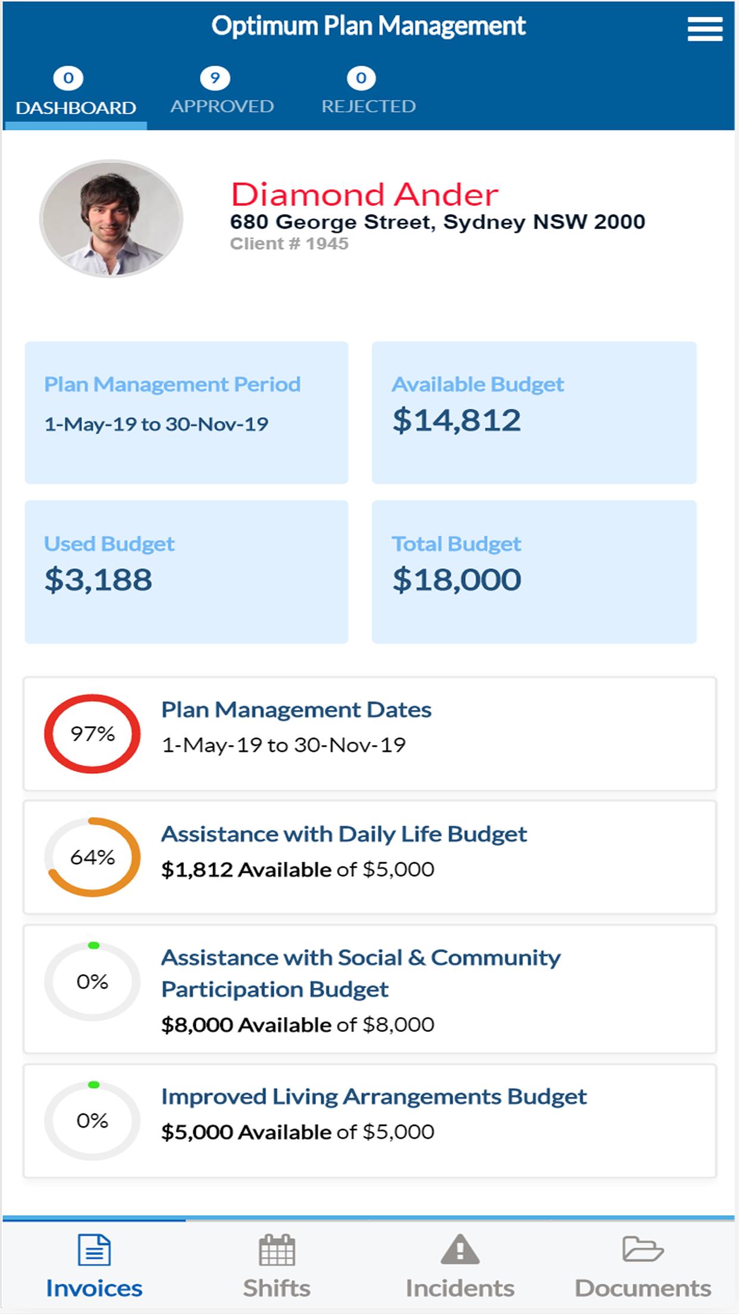Open the Assistance with Daily Life Budget row
Image resolution: width=739 pixels, height=1314 pixels.
coord(369,857)
